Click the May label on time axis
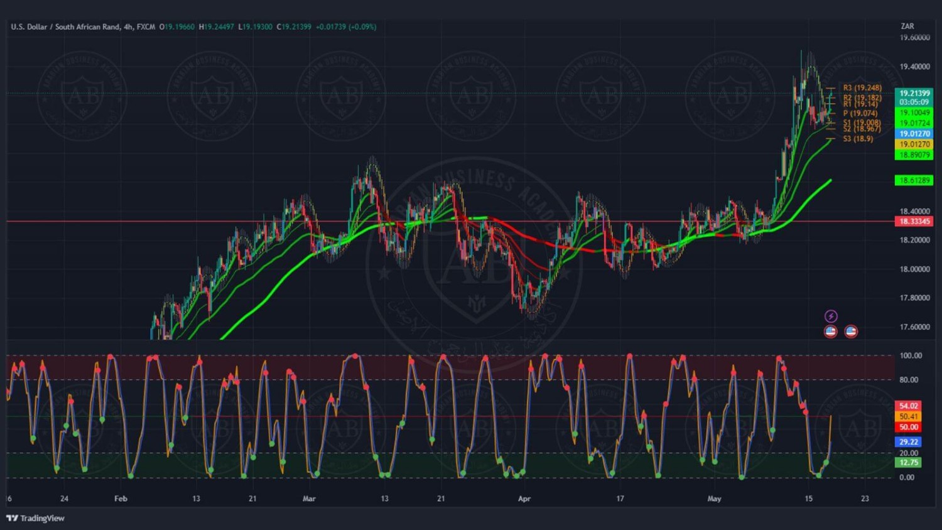Image resolution: width=942 pixels, height=530 pixels. click(714, 499)
